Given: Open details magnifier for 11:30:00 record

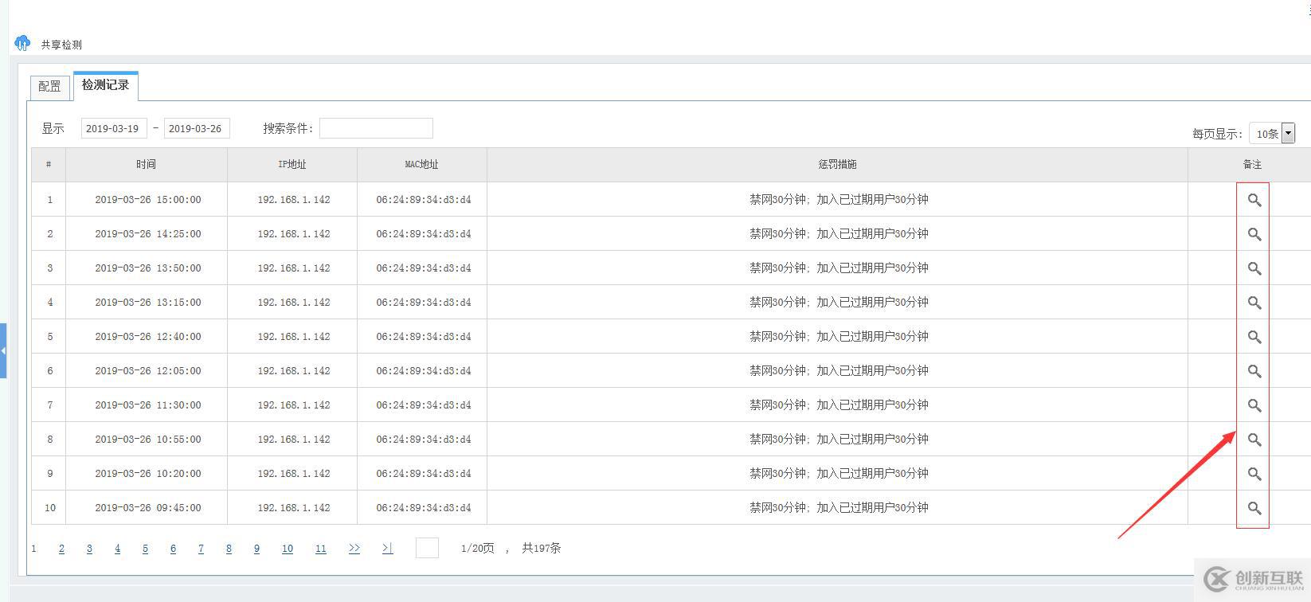Looking at the screenshot, I should [x=1254, y=405].
